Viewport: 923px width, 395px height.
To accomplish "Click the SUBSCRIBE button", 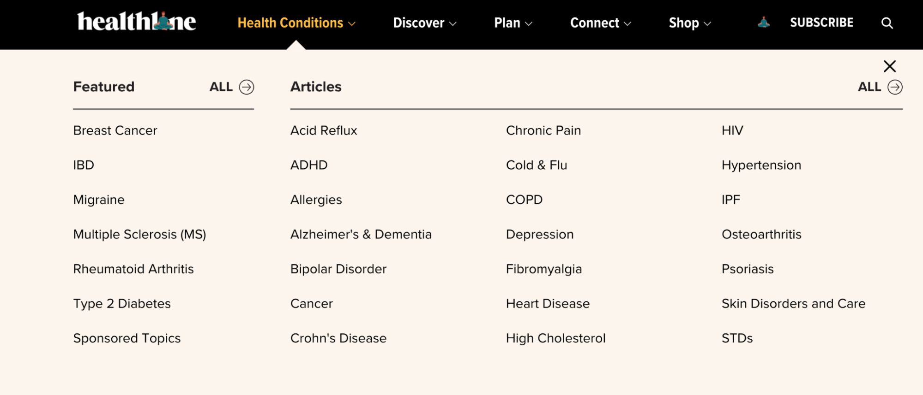I will [x=821, y=22].
